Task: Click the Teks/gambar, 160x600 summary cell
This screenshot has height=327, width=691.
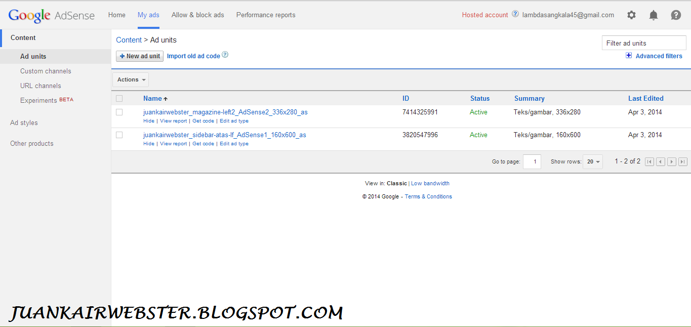Action: (547, 135)
